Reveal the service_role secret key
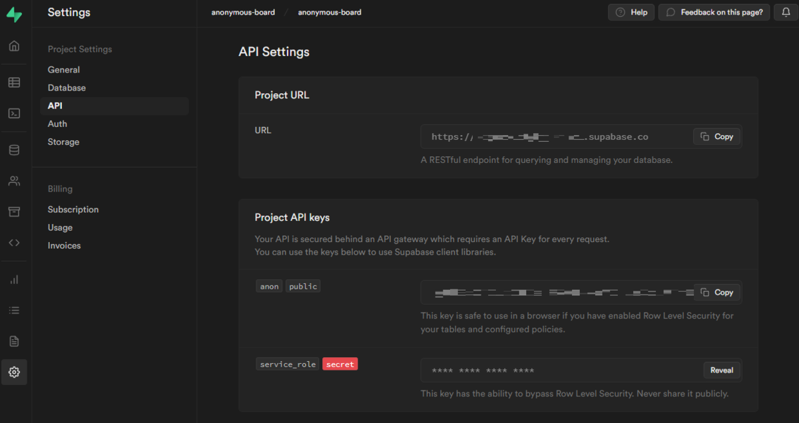Screen dimensions: 799x423 (722, 370)
